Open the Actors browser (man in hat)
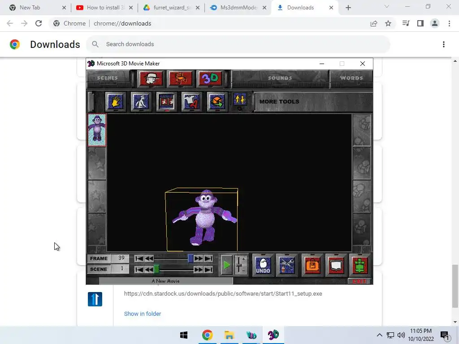Screen dimensions: 459x344 pyautogui.click(x=151, y=78)
